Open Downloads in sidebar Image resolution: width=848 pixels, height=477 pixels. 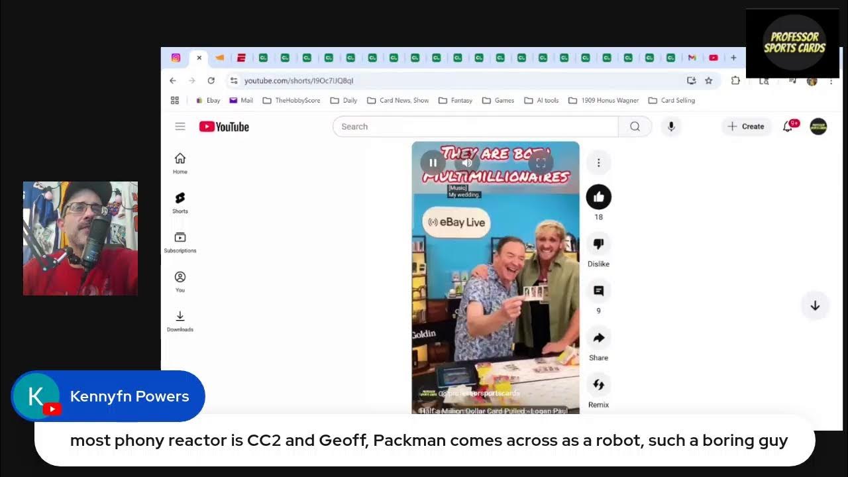(x=180, y=321)
